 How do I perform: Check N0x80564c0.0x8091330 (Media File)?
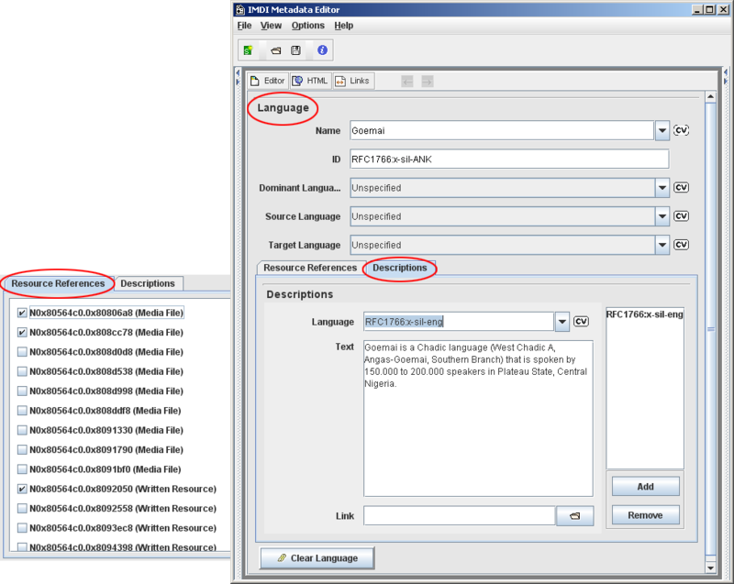pos(22,430)
